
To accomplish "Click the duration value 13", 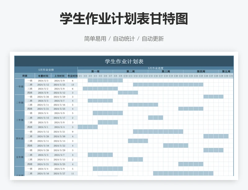I will (73, 85).
